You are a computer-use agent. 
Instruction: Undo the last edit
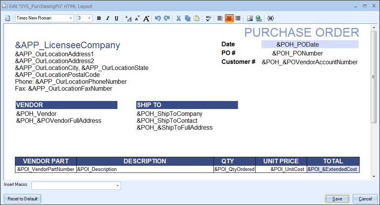(x=158, y=18)
